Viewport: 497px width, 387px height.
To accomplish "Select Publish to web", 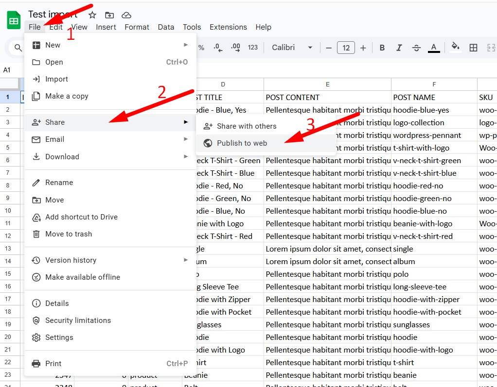I will click(242, 143).
